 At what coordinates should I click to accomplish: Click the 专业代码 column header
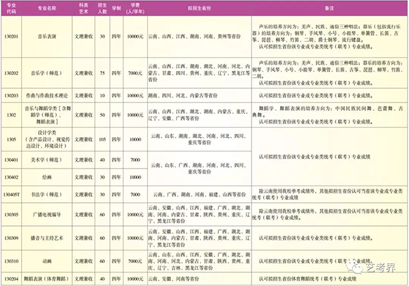coord(11,8)
